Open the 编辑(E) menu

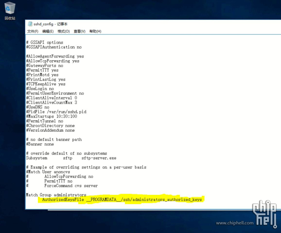pos(48,31)
